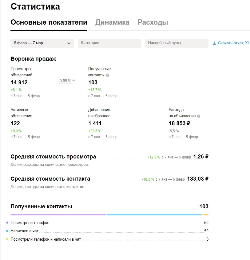Click the text Делим расходы на количество просмотров
The image size is (250, 260).
[x=50, y=165]
